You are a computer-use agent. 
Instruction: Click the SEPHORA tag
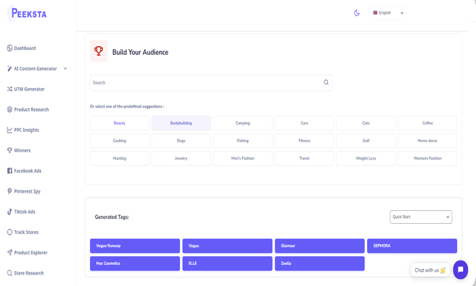412,245
